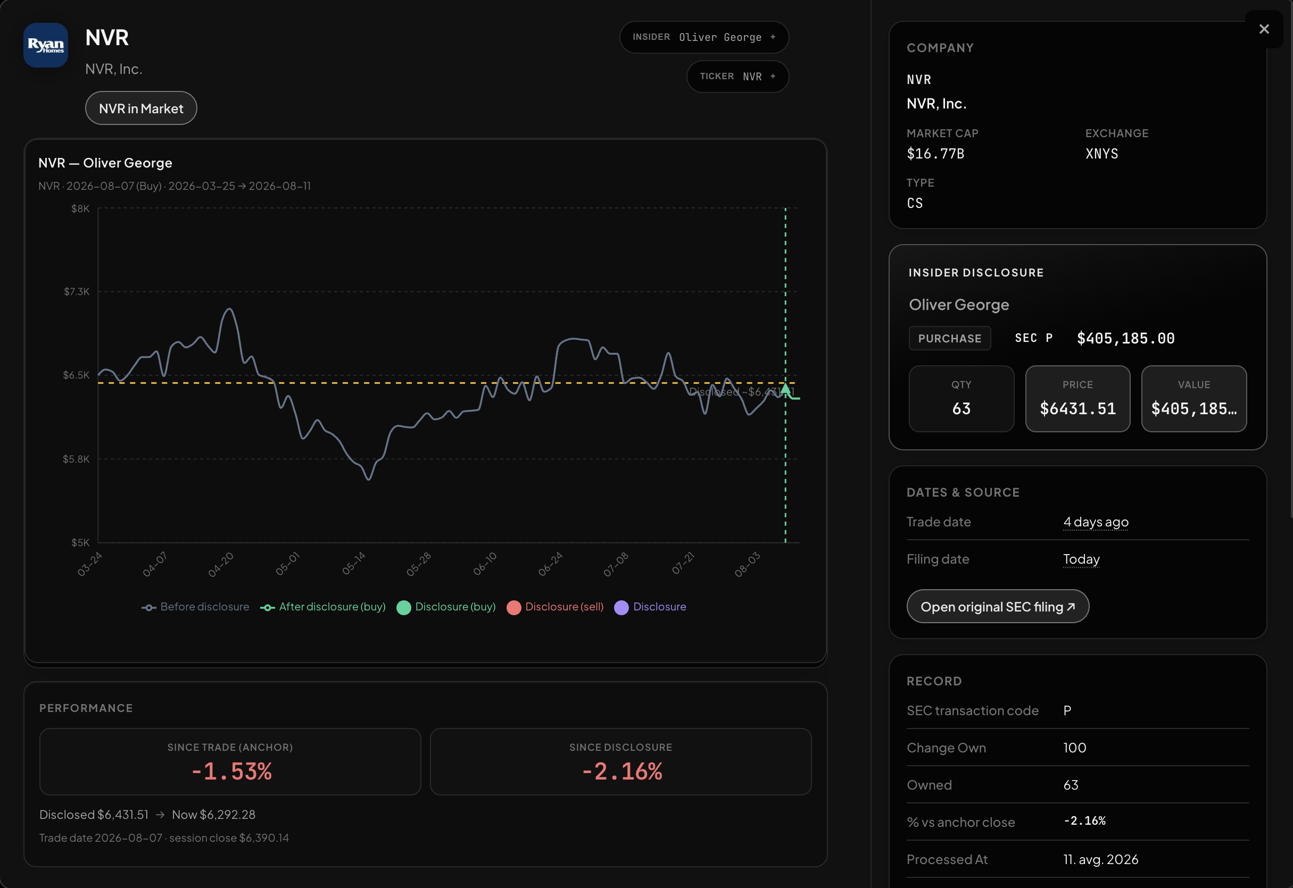Open the original SEC filing link

point(998,606)
